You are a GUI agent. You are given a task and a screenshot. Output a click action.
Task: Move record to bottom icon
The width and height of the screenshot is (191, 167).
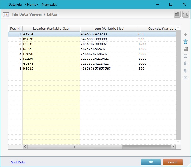185,77
